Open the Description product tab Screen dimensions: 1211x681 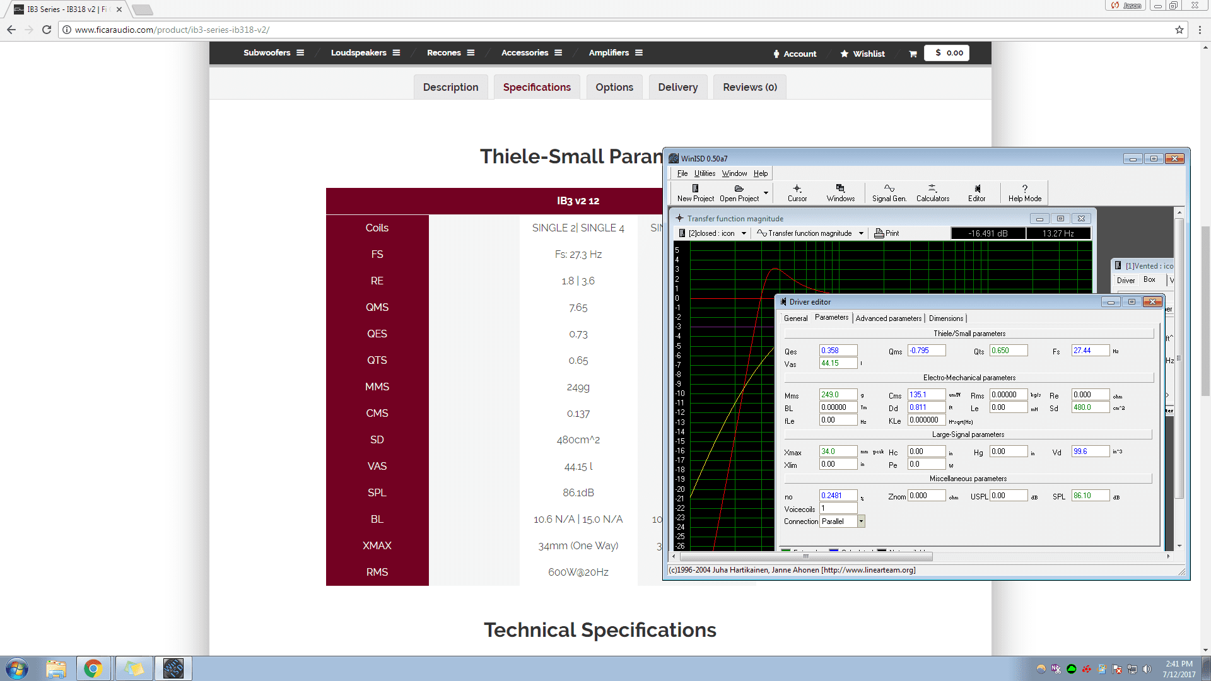450,87
